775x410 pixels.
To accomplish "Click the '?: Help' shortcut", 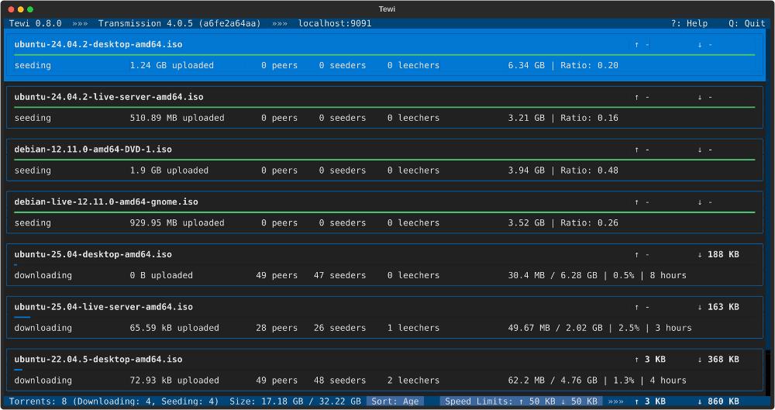I will (689, 23).
